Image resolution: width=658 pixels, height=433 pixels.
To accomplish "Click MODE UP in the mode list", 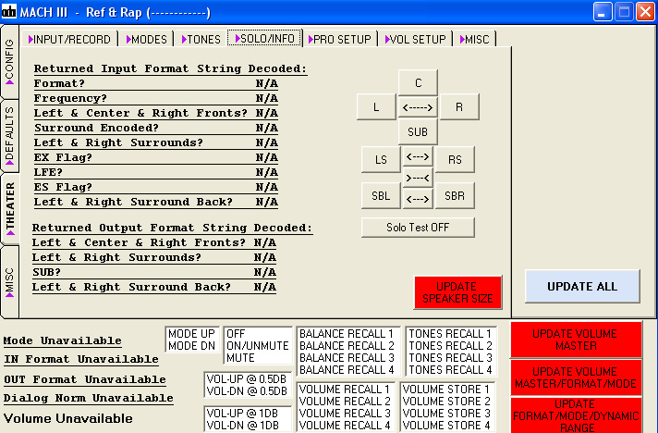I will coord(192,333).
